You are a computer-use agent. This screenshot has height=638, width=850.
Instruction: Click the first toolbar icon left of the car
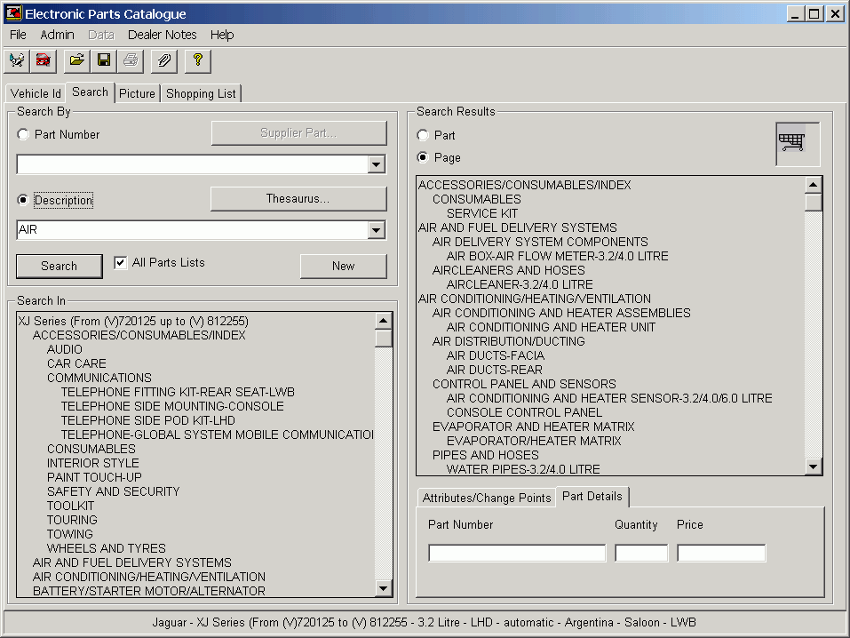pos(16,60)
